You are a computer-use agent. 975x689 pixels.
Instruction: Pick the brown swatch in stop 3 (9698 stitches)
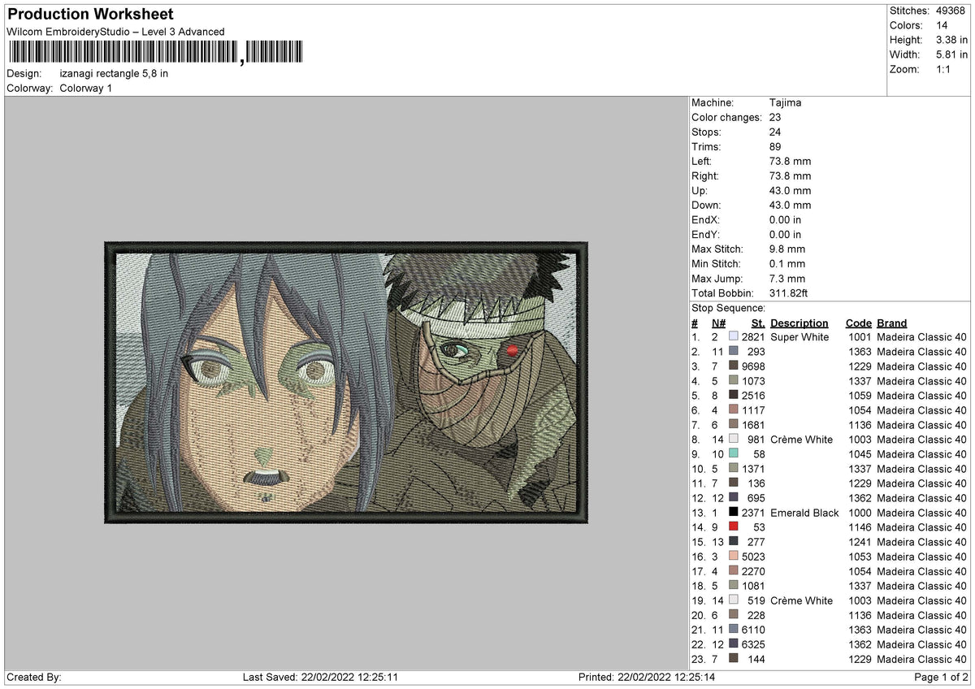pos(734,366)
